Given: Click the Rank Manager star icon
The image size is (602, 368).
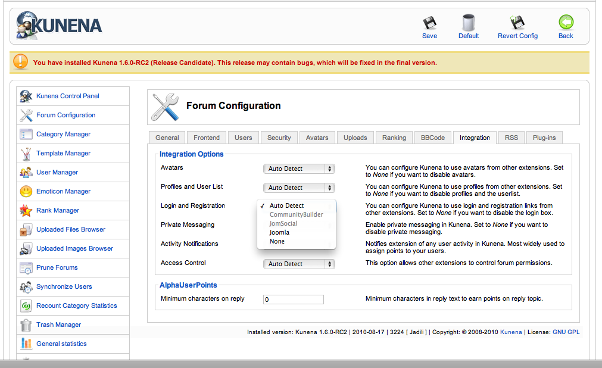Looking at the screenshot, I should [x=26, y=211].
